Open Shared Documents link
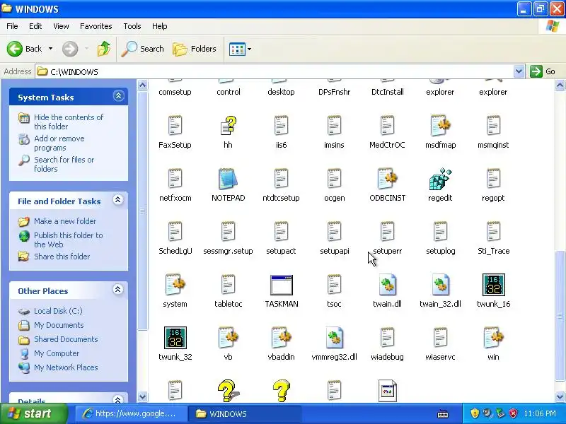The width and height of the screenshot is (566, 424). 66,339
